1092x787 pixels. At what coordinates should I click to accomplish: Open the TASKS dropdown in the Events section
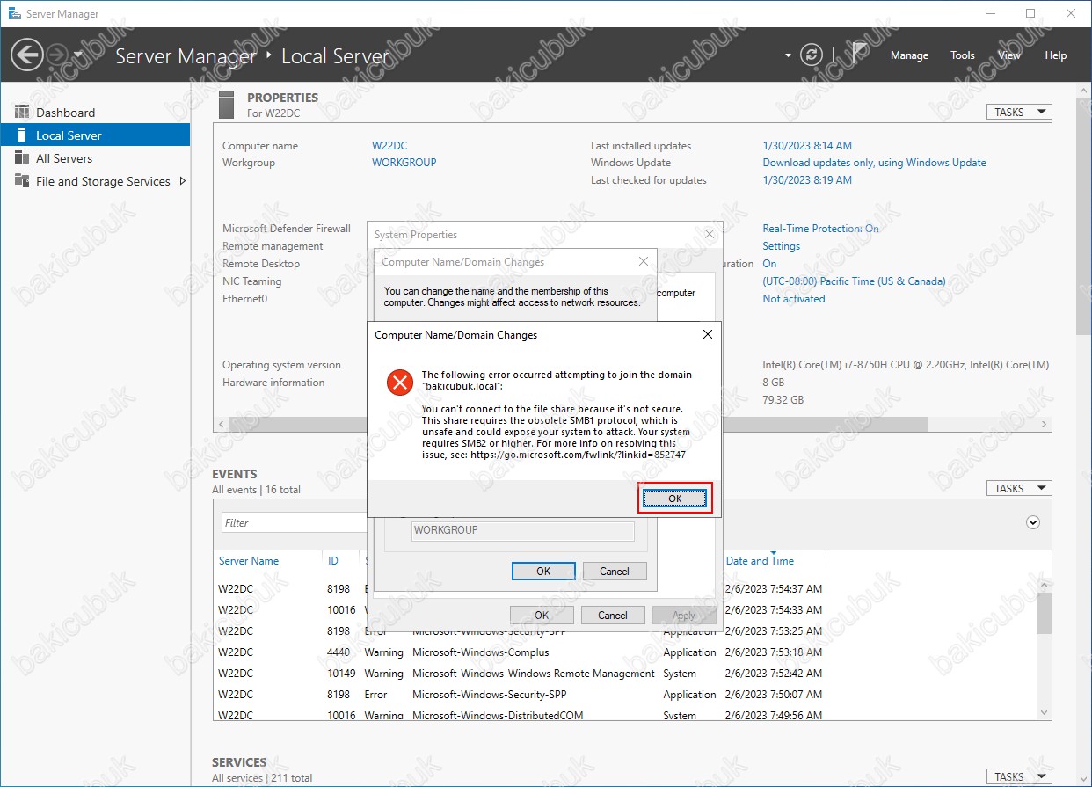(x=1019, y=488)
